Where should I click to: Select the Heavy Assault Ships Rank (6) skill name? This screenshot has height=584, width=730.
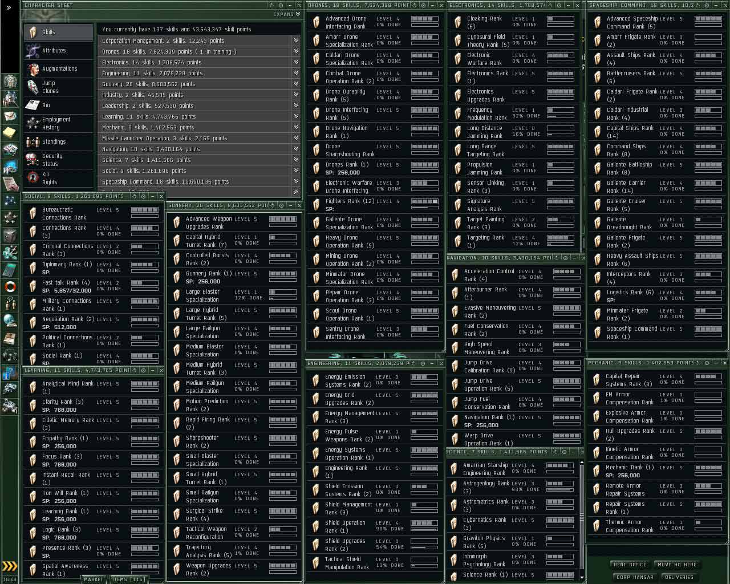coord(632,259)
